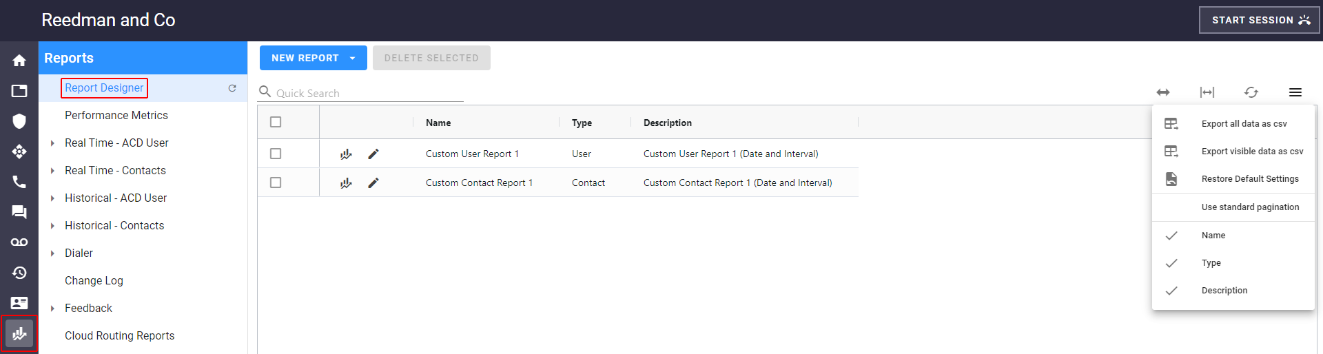Image resolution: width=1323 pixels, height=354 pixels.
Task: Select 'Custom Contact Report 1' name cell
Action: click(x=479, y=183)
